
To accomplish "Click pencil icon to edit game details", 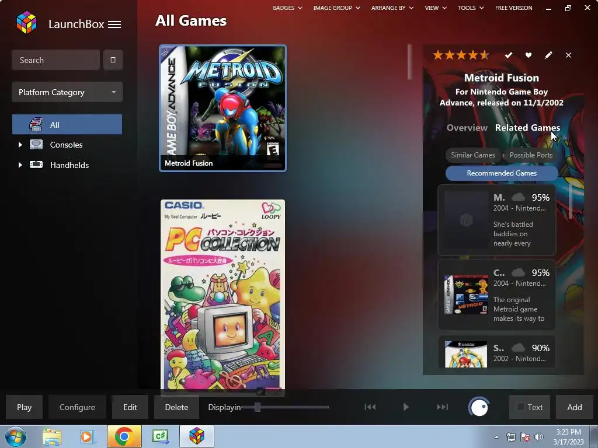I will tap(548, 55).
